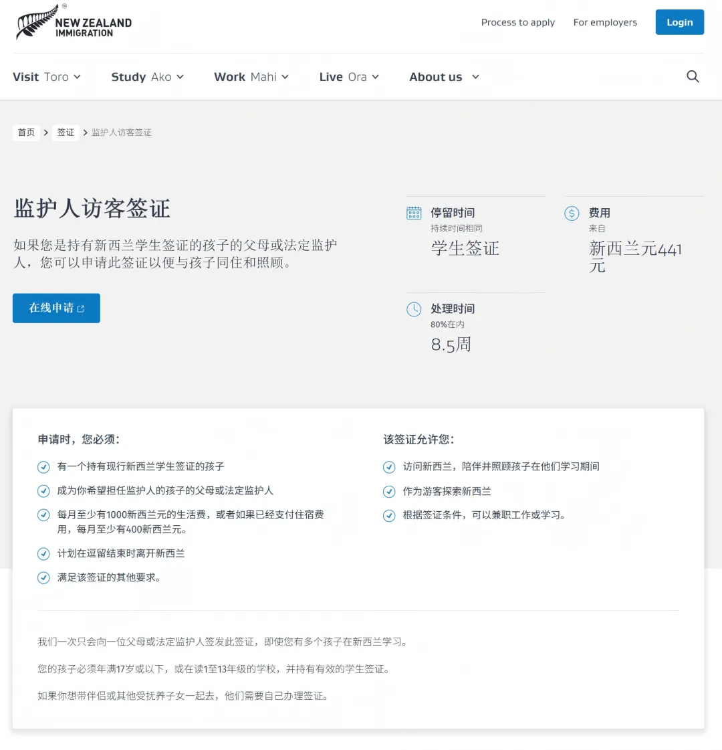Expand the About us chevron
This screenshot has width=722, height=750.
[475, 76]
